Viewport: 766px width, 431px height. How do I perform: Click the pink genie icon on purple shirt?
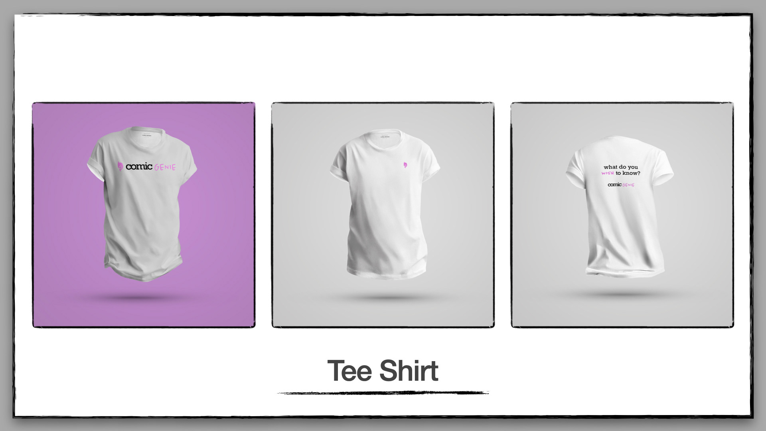click(x=120, y=166)
